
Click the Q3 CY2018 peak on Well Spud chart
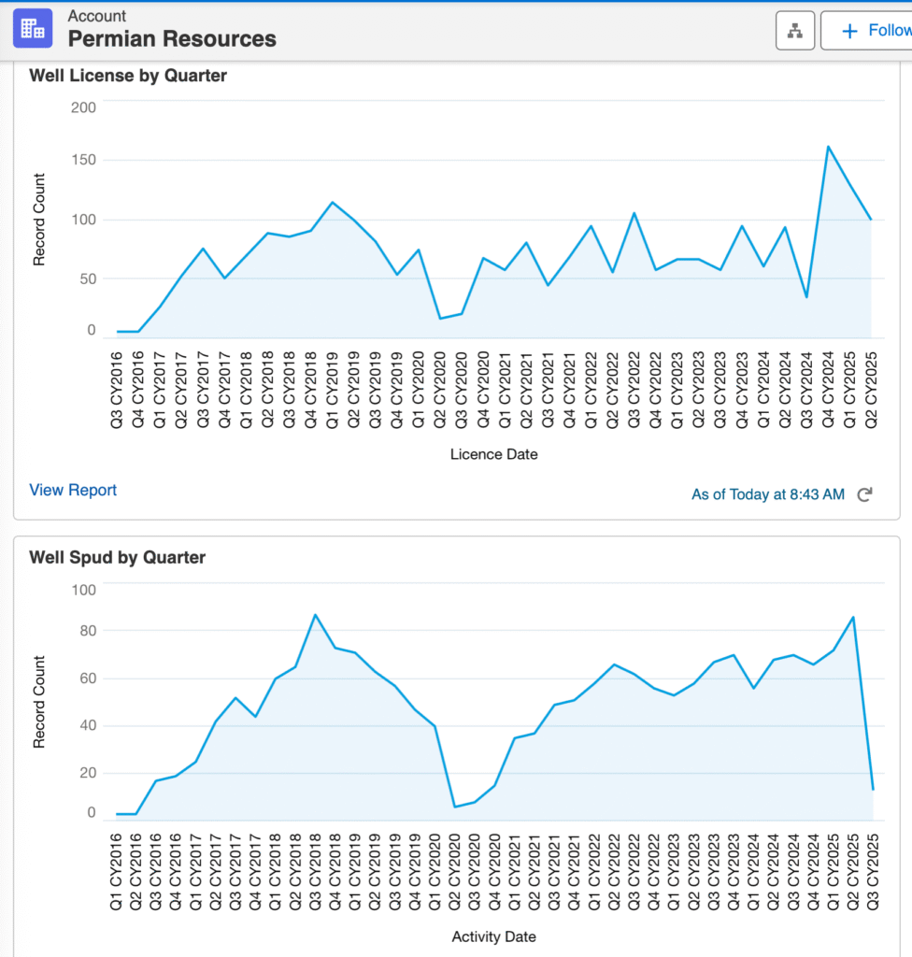pos(315,615)
